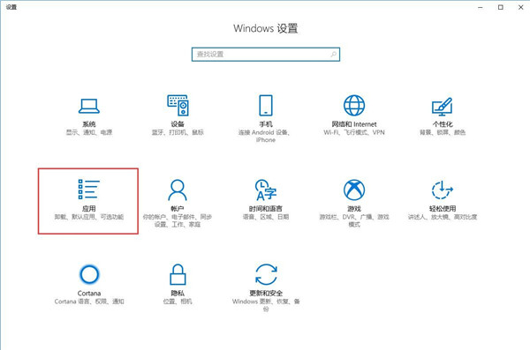This screenshot has height=350, width=530.
Task: Click the Wi-Fi、飞行模式、VPN description
Action: coord(354,132)
